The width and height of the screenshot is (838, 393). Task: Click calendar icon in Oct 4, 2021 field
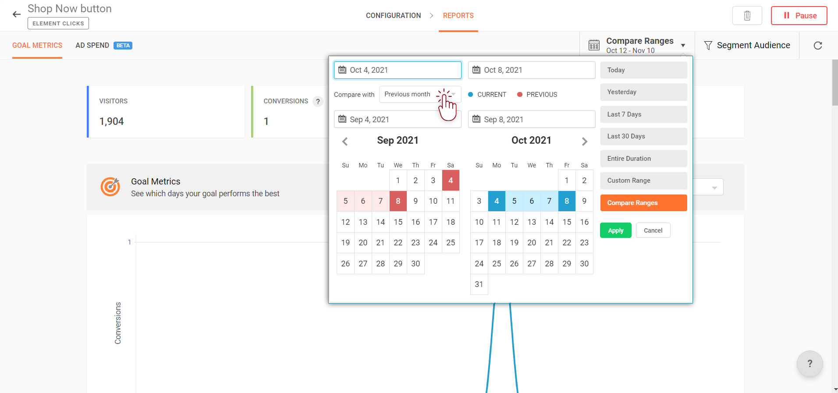click(x=342, y=70)
